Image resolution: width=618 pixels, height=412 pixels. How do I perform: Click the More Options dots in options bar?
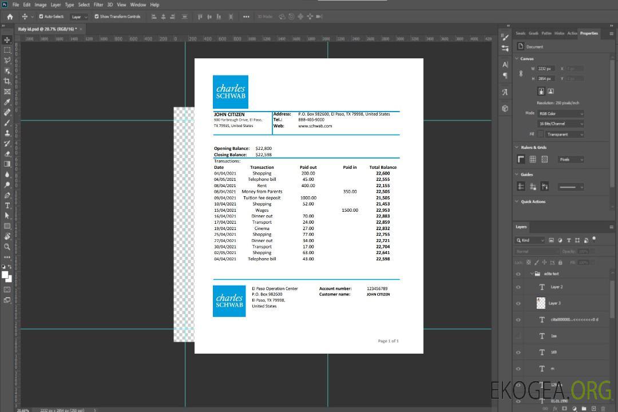(x=246, y=17)
